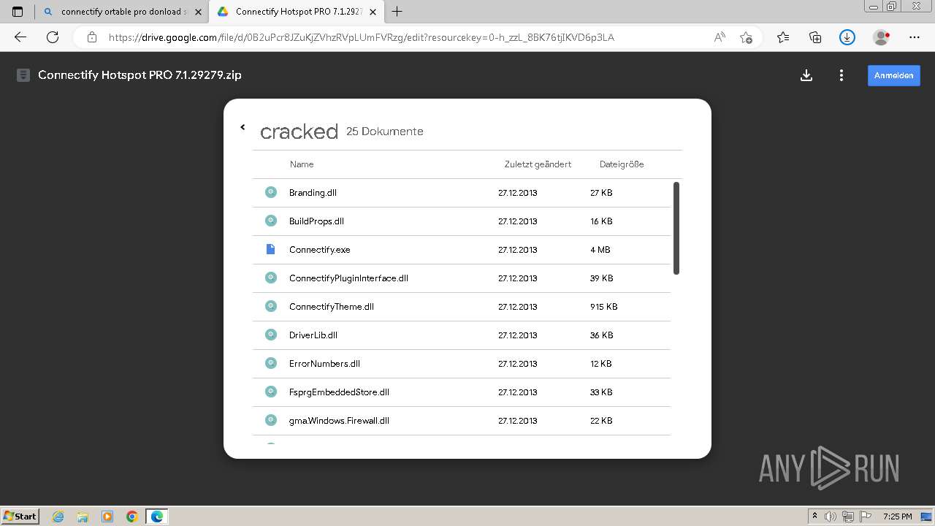The image size is (935, 526).
Task: Select the FsprgEmbeddedStore.dll file name
Action: click(x=339, y=392)
